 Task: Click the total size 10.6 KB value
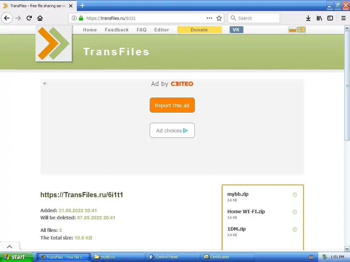(x=83, y=238)
